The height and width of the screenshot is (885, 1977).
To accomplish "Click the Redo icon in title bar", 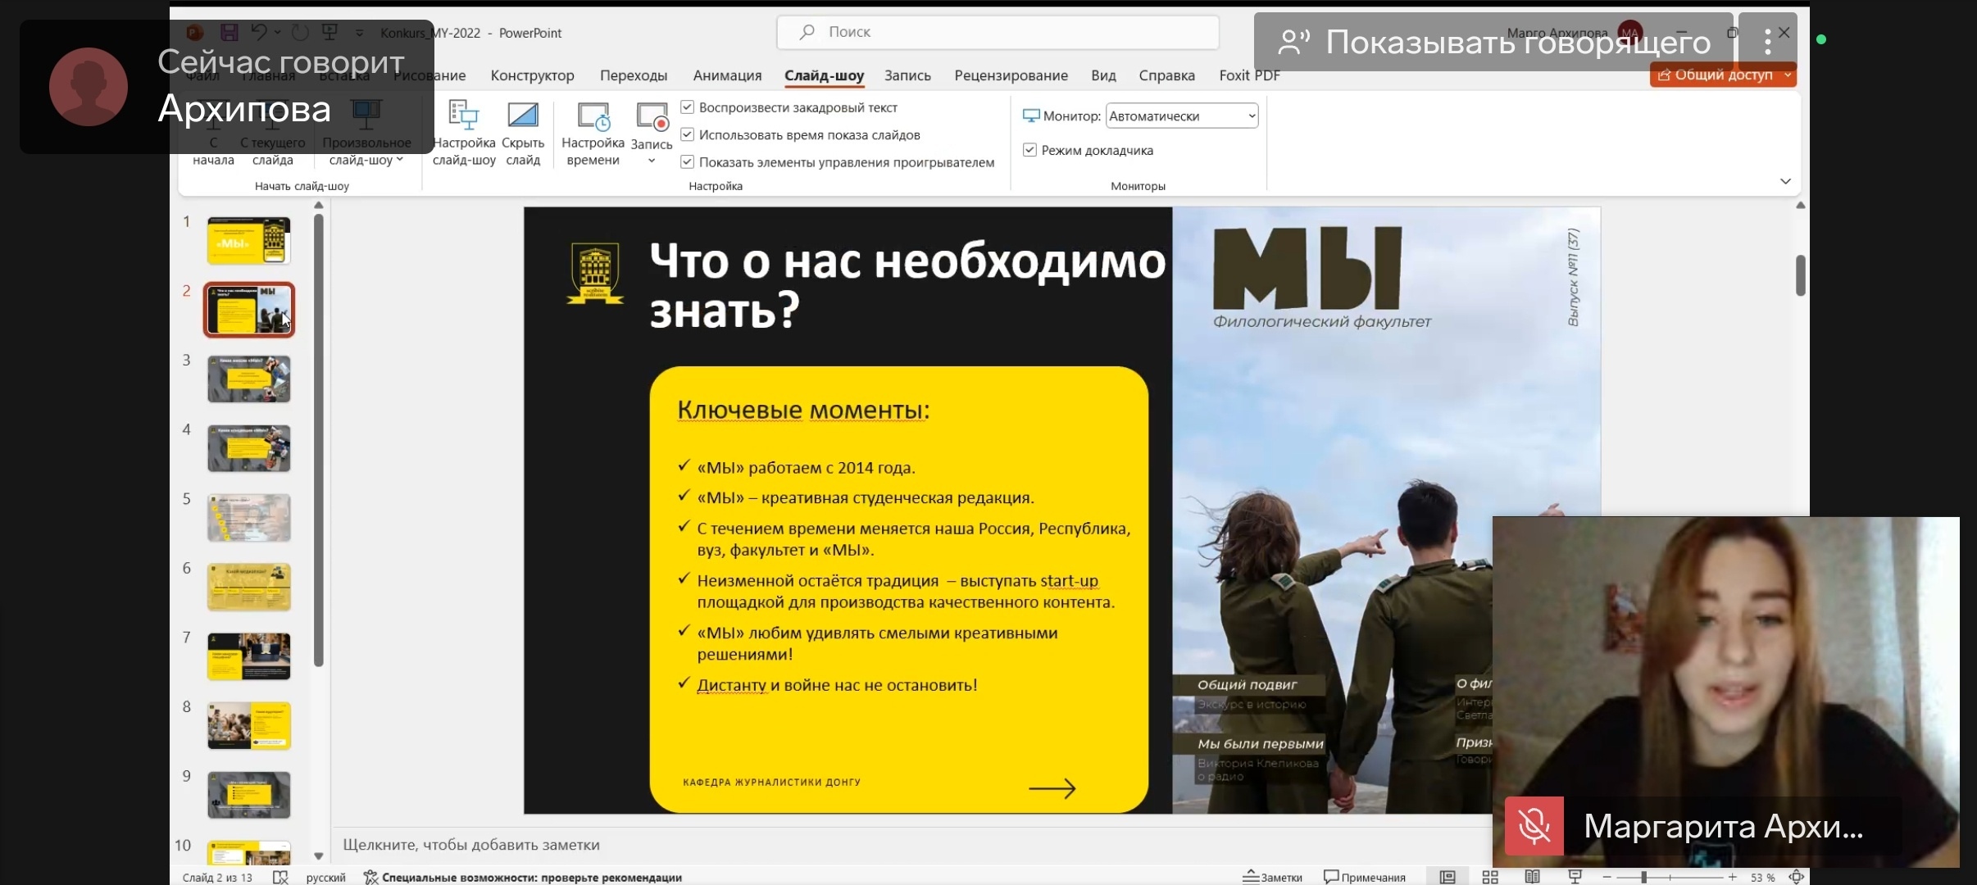I will [x=300, y=32].
